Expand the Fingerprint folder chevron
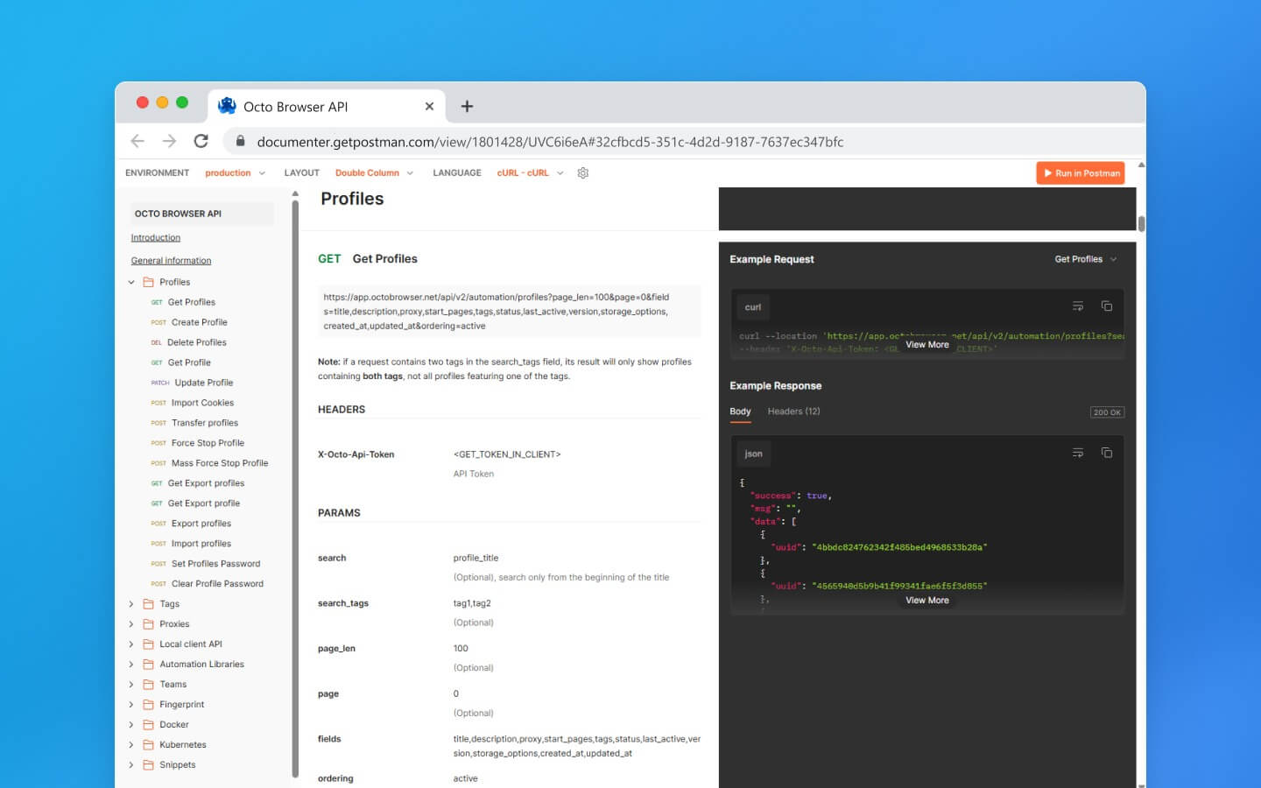Image resolution: width=1261 pixels, height=788 pixels. 131,705
